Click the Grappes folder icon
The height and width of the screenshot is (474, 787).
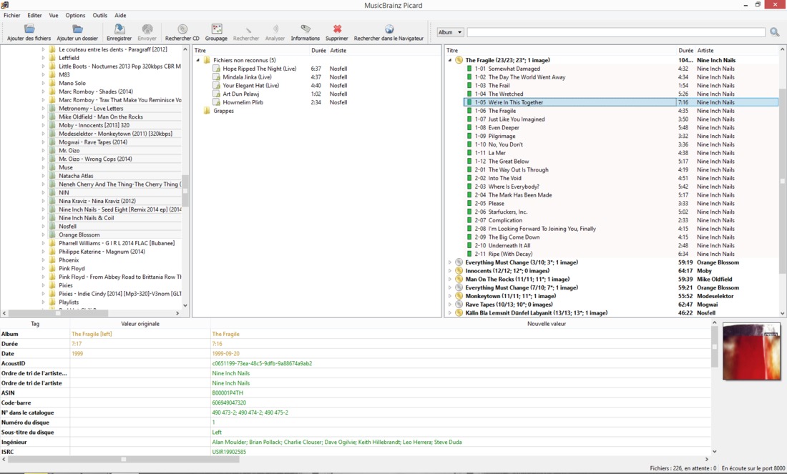[206, 111]
